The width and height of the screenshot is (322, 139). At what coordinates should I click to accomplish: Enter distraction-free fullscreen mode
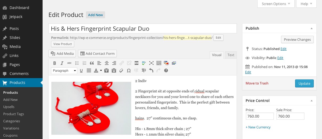151,63
